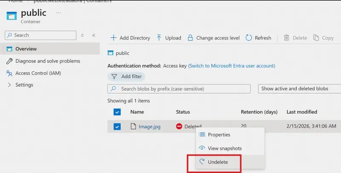Screen dimensions: 341x173
Task: Toggle the Image.jpg row checkbox
Action: point(117,127)
